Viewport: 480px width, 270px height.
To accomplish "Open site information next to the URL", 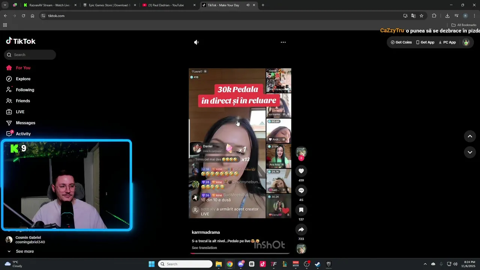I will click(x=43, y=16).
